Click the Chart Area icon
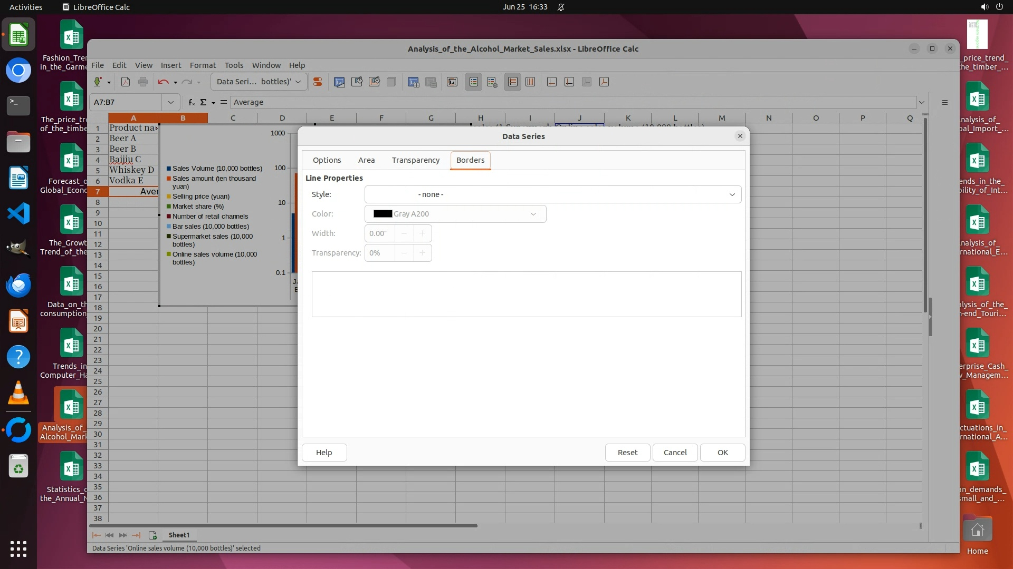The height and width of the screenshot is (569, 1013). (357, 82)
